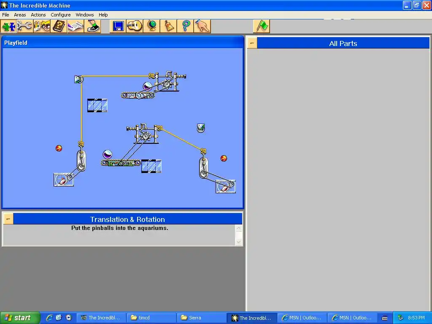The image size is (432, 324).
Task: Open the Actions menu
Action: 38,15
